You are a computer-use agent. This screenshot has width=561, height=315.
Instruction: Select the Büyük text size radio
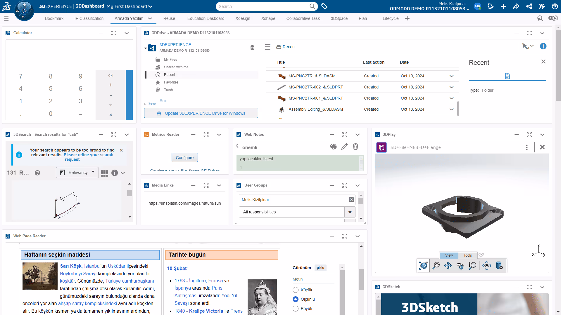pos(296,309)
